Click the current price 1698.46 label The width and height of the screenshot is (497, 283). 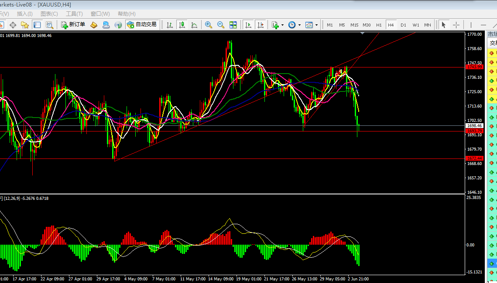tap(474, 125)
